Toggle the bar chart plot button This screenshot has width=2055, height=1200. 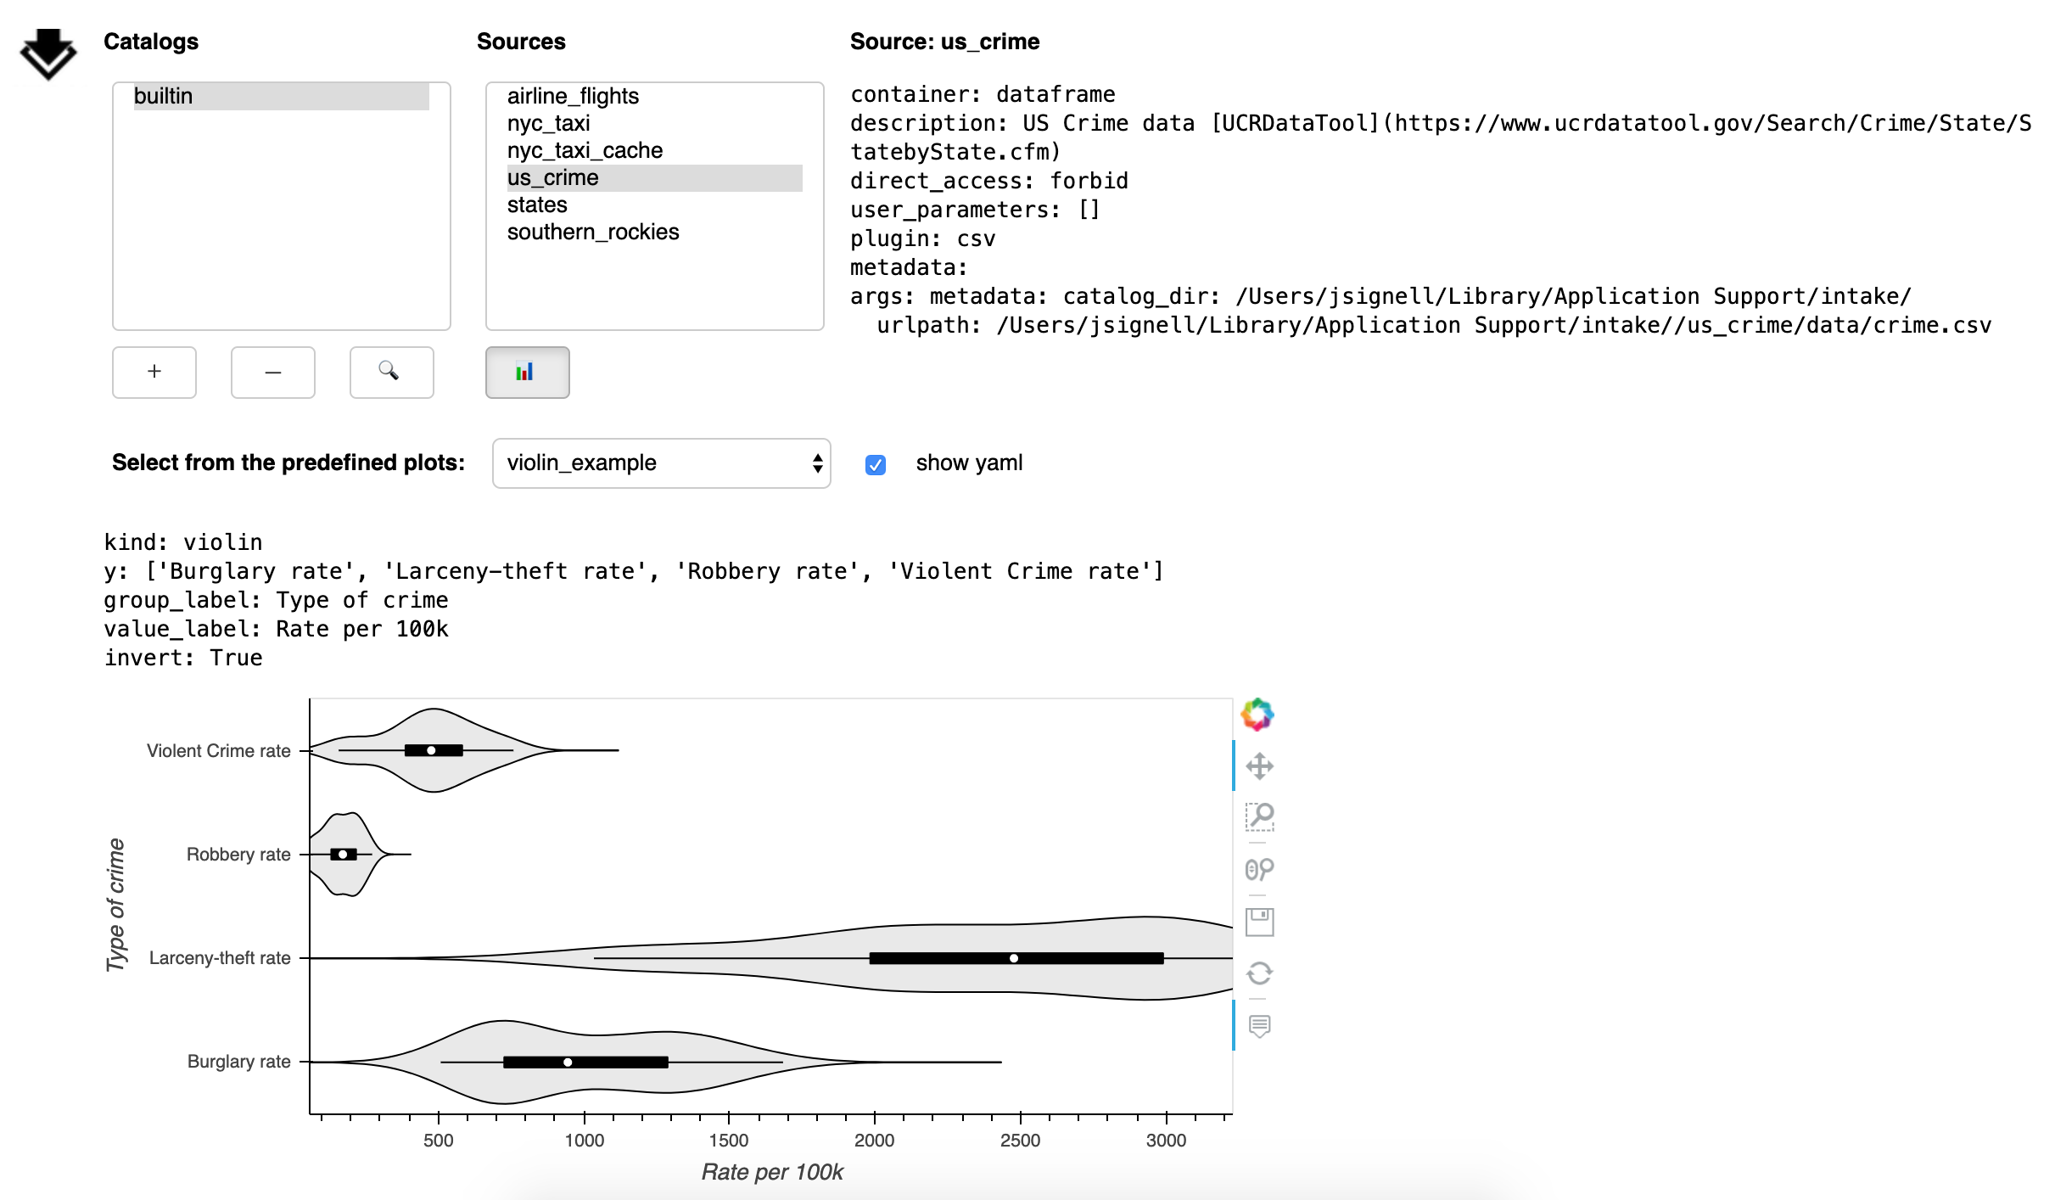[527, 372]
